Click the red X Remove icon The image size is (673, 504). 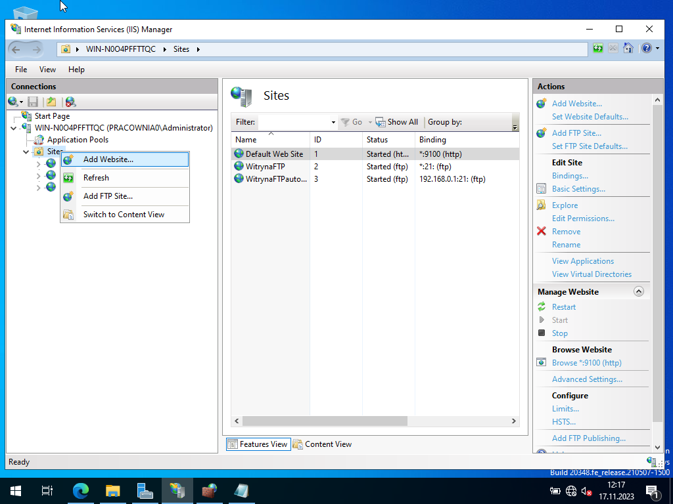pyautogui.click(x=542, y=232)
